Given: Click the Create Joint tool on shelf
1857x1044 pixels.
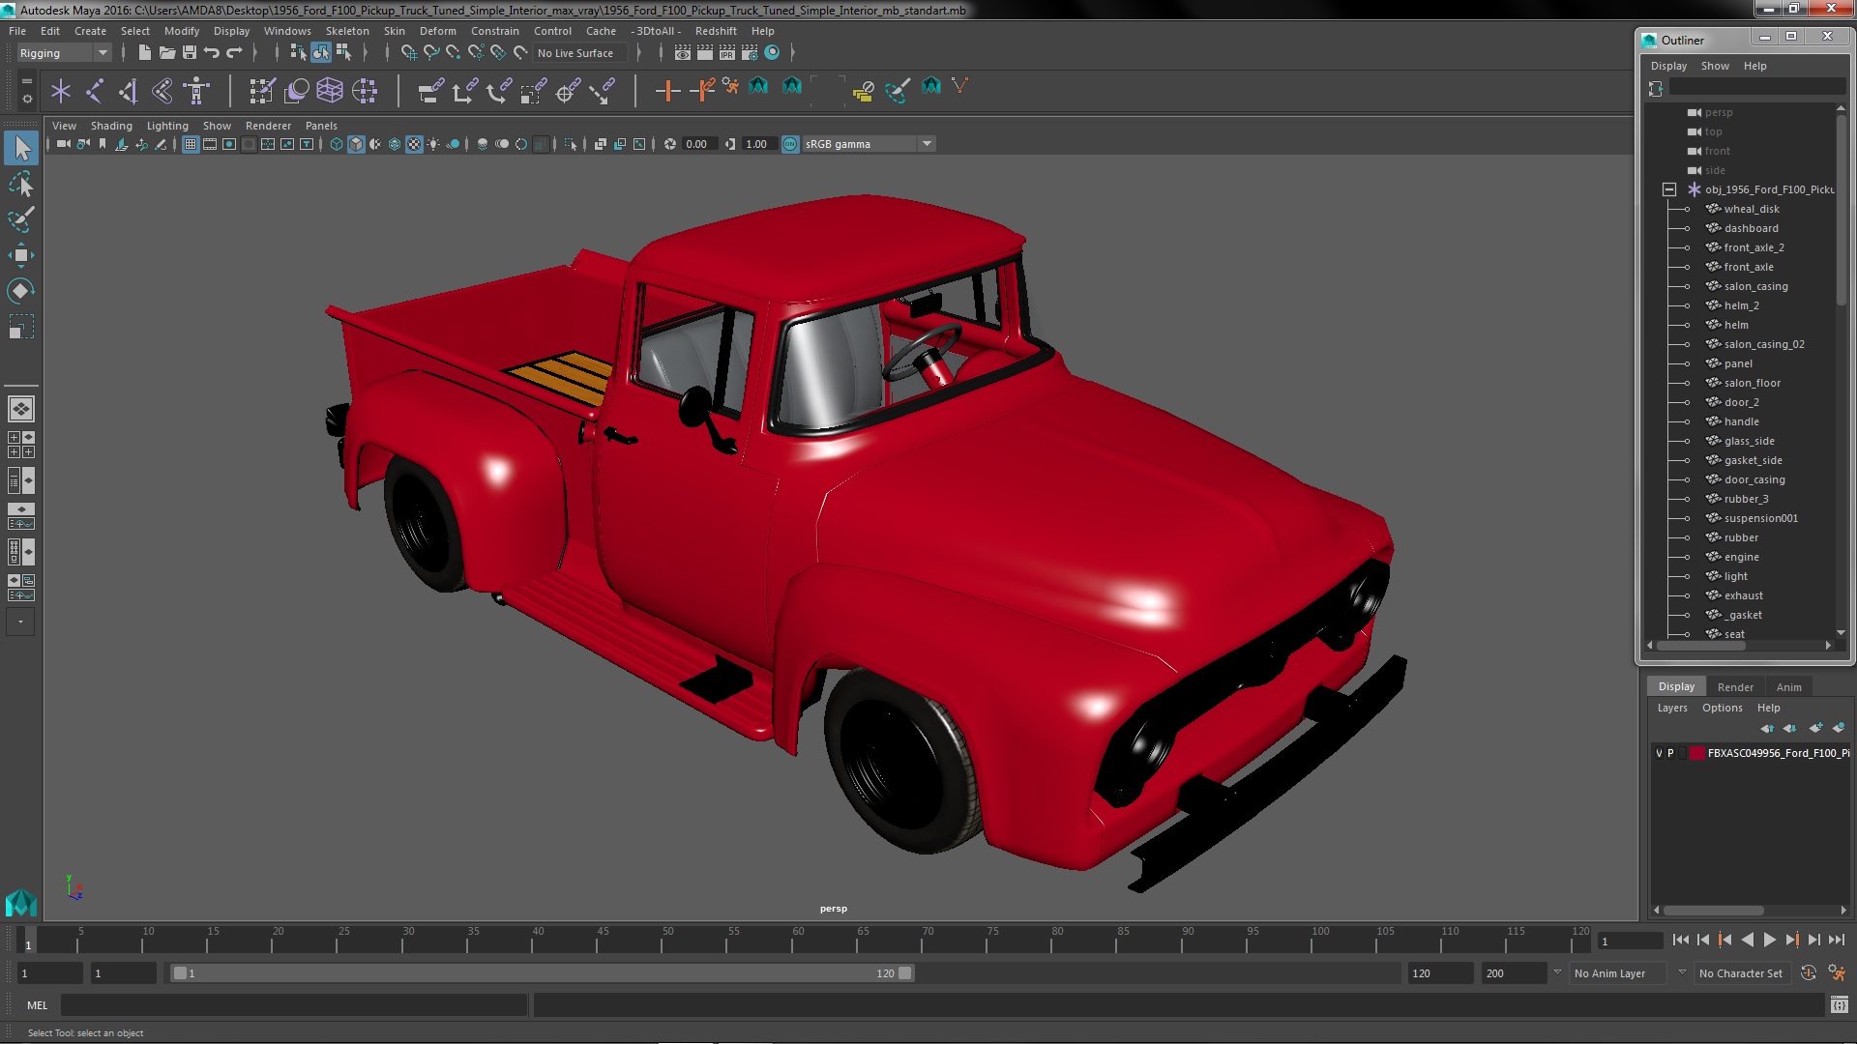Looking at the screenshot, I should 94,91.
